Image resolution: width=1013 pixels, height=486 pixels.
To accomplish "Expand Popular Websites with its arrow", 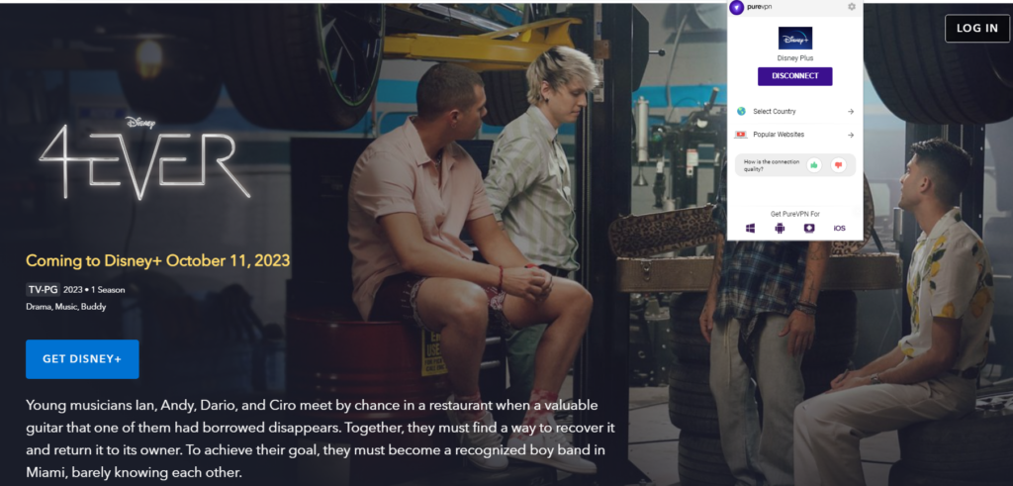I will point(851,135).
